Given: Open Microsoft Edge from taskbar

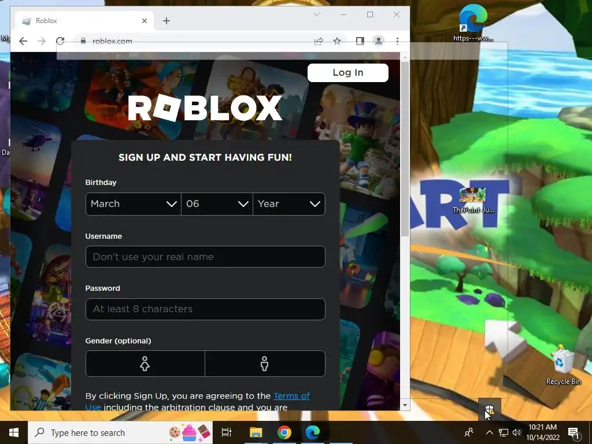Looking at the screenshot, I should (x=313, y=432).
